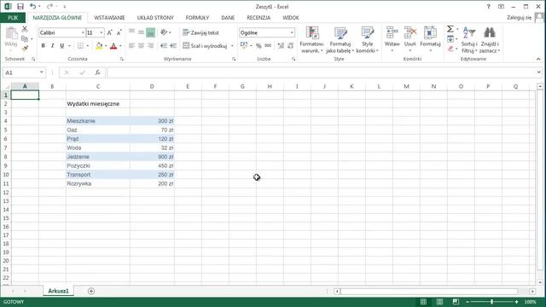Open the PLIK tab
Image resolution: width=546 pixels, height=307 pixels.
click(13, 18)
